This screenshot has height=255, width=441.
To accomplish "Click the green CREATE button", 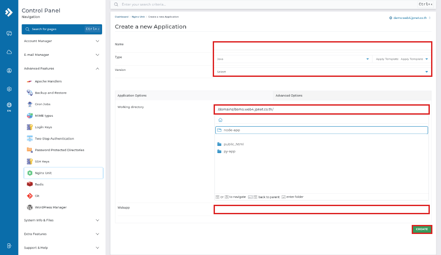I will 422,229.
